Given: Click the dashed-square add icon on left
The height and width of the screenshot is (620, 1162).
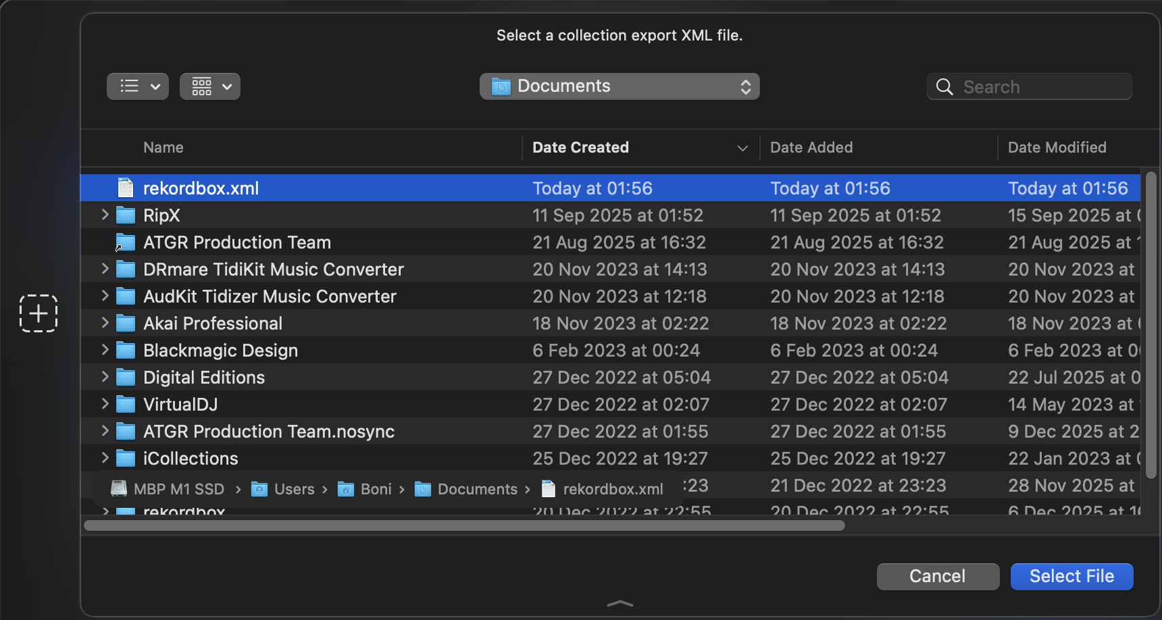Looking at the screenshot, I should (x=39, y=313).
